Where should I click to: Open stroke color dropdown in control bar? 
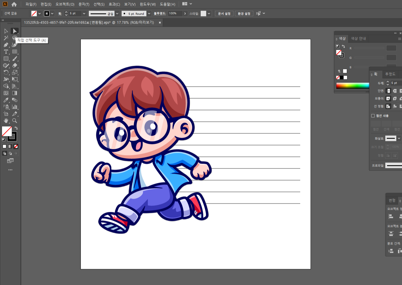point(52,14)
